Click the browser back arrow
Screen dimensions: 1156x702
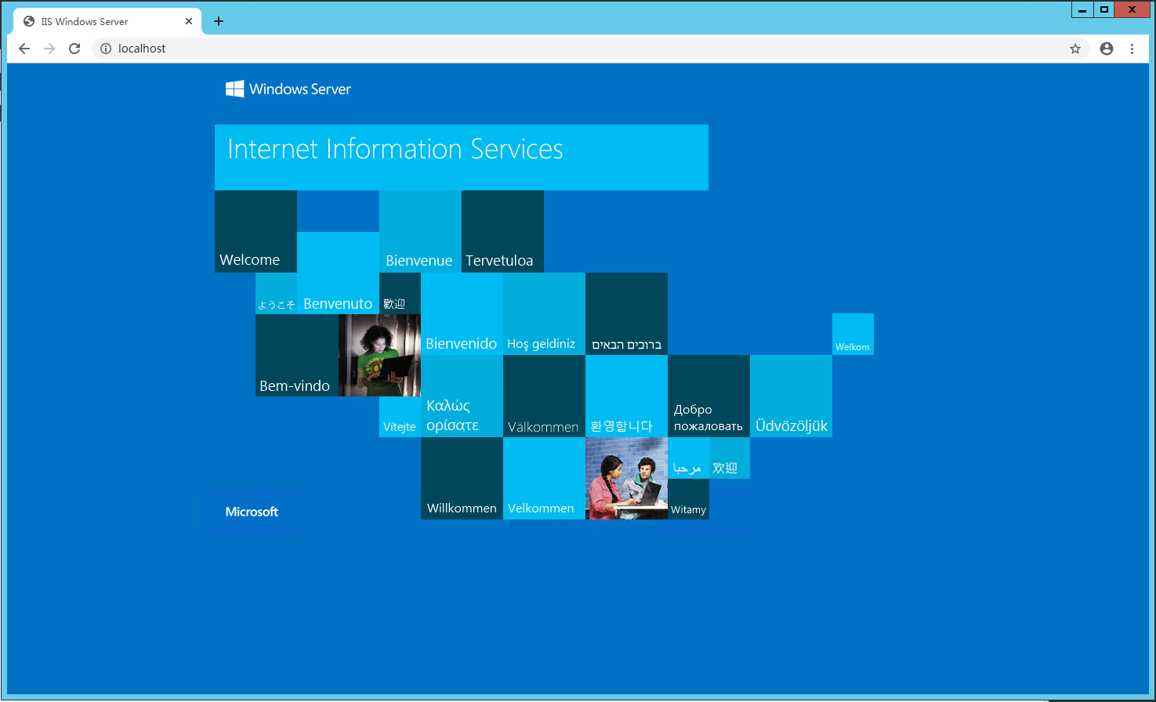click(x=24, y=49)
